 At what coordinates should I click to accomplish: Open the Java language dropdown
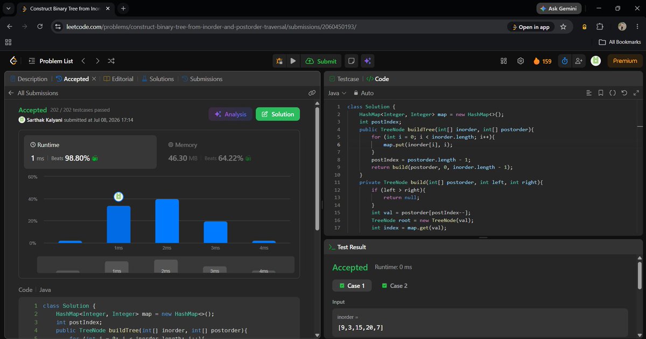point(338,93)
